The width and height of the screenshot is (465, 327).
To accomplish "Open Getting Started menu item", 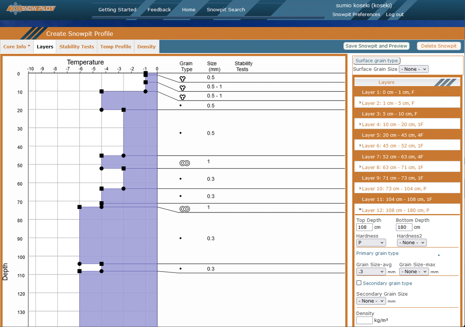I will pos(117,10).
